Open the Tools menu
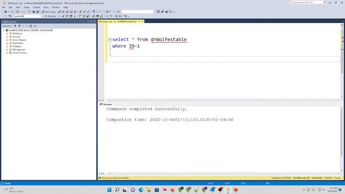 [46, 7]
